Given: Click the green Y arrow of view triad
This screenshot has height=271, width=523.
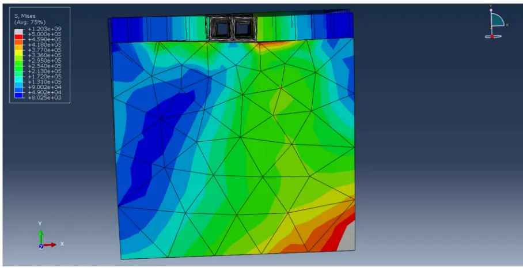Looking at the screenshot, I should (x=41, y=236).
